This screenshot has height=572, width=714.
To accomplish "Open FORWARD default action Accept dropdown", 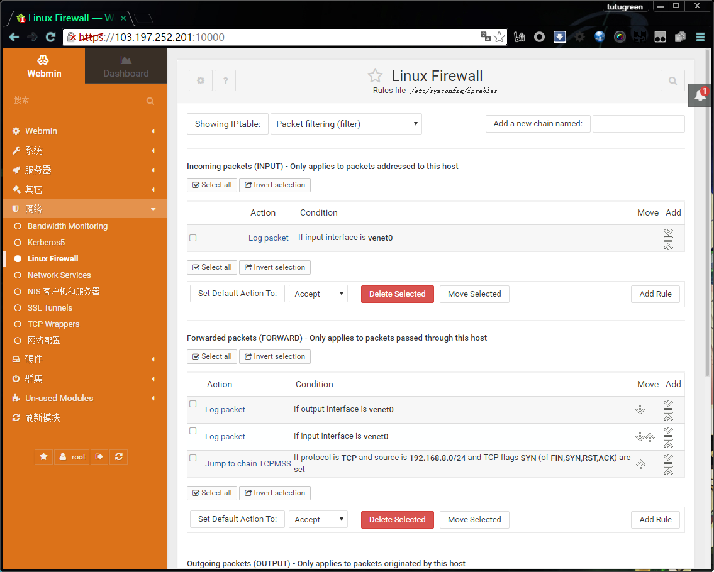I will click(x=318, y=519).
